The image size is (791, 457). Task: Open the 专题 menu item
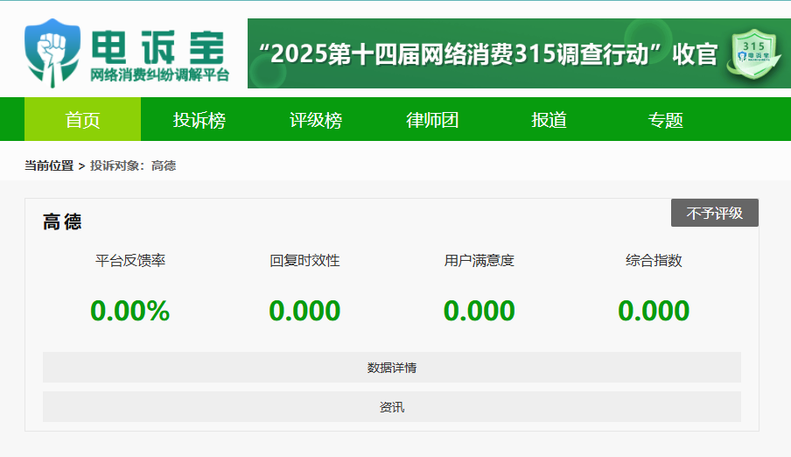click(665, 119)
